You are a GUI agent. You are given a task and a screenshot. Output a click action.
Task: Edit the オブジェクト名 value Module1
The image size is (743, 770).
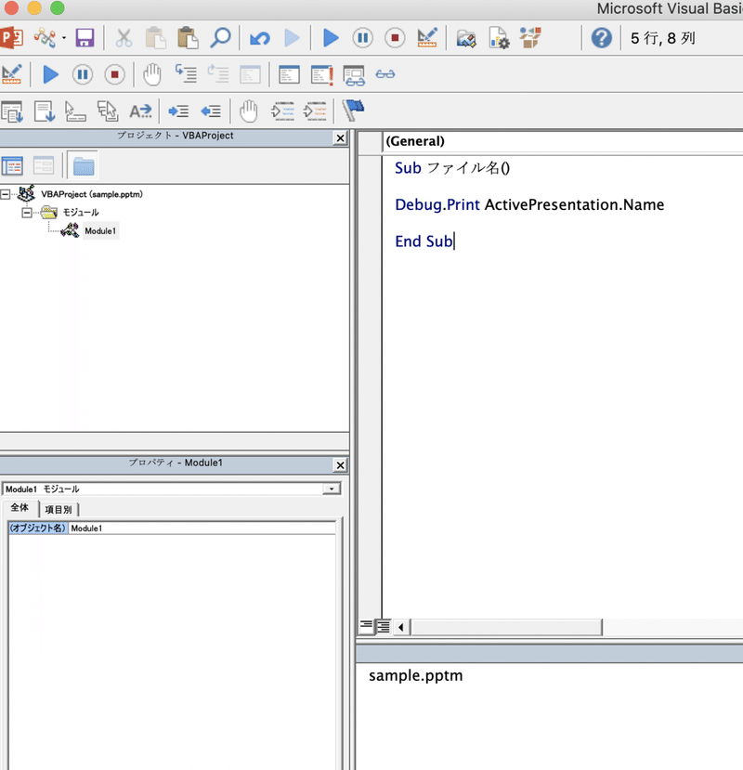(x=202, y=529)
